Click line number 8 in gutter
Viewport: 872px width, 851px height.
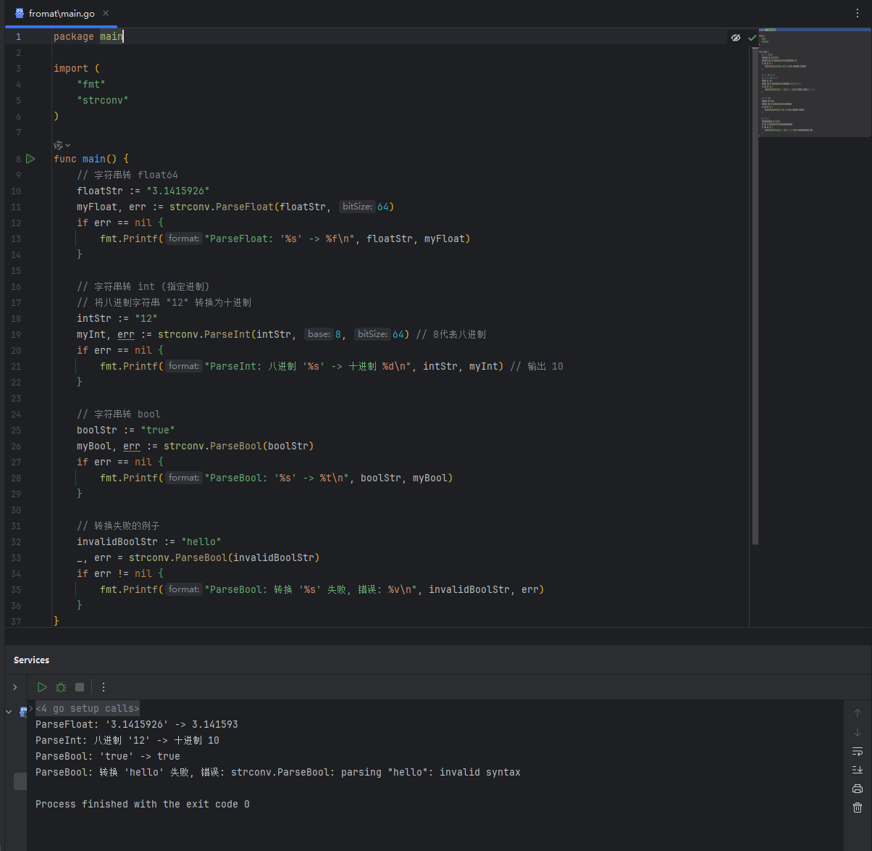18,159
